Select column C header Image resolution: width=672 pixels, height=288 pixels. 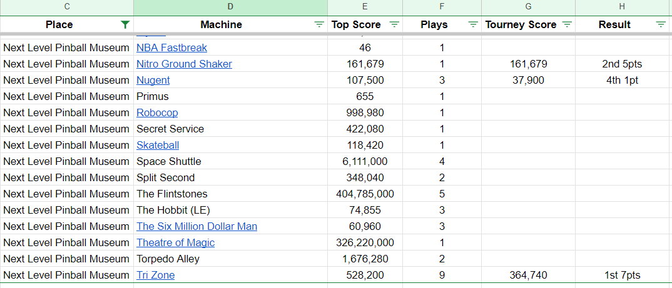[67, 6]
